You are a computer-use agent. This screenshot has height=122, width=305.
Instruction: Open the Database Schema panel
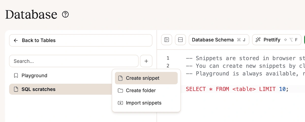tap(219, 40)
